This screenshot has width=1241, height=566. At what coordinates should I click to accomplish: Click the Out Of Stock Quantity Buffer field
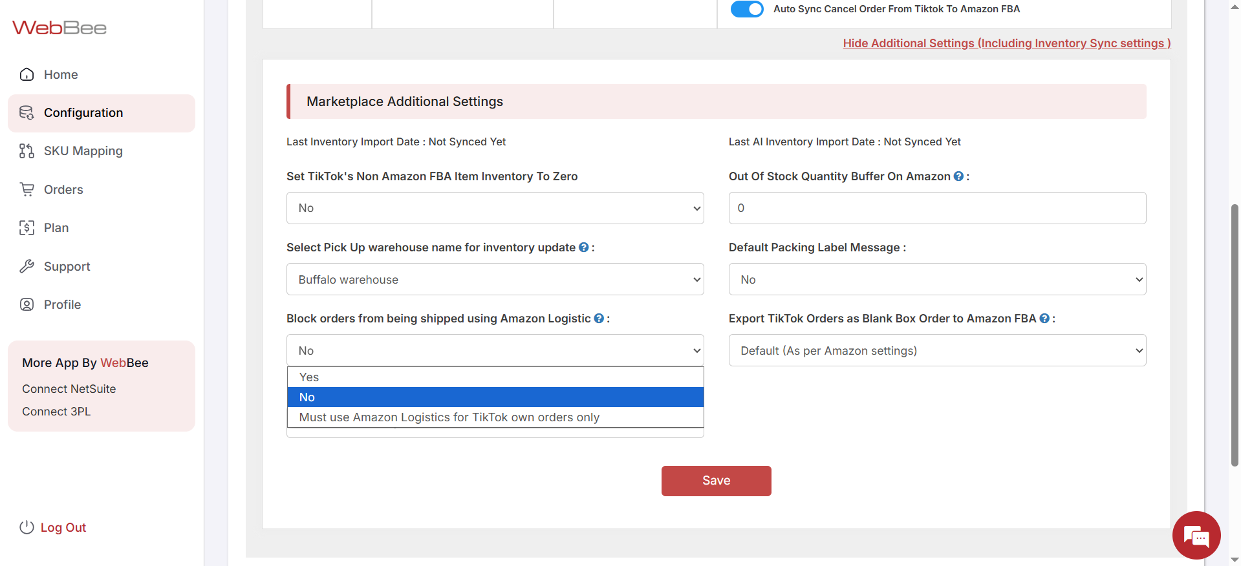pyautogui.click(x=936, y=208)
